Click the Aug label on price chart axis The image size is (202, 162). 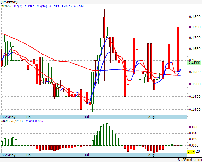(151, 117)
